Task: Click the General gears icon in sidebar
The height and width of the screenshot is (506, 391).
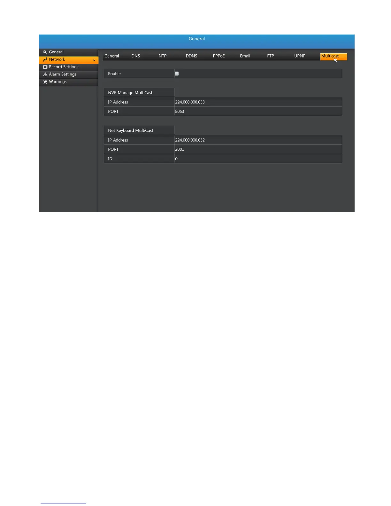Action: click(x=45, y=52)
